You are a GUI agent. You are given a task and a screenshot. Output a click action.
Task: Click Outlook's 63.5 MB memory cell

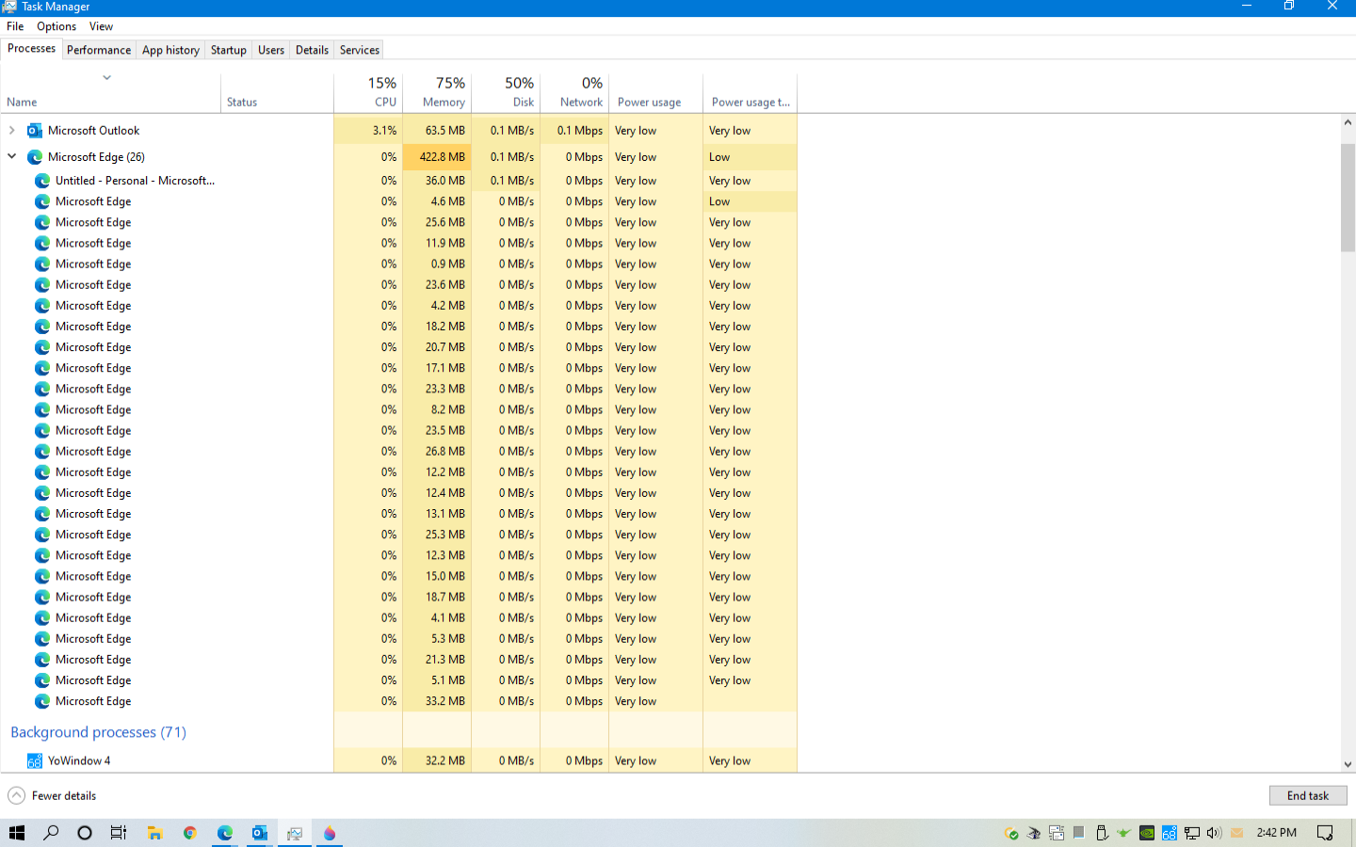pyautogui.click(x=437, y=131)
